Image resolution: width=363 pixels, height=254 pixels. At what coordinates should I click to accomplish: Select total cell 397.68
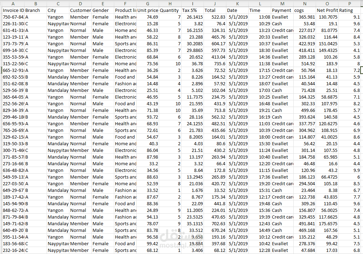(x=215, y=244)
